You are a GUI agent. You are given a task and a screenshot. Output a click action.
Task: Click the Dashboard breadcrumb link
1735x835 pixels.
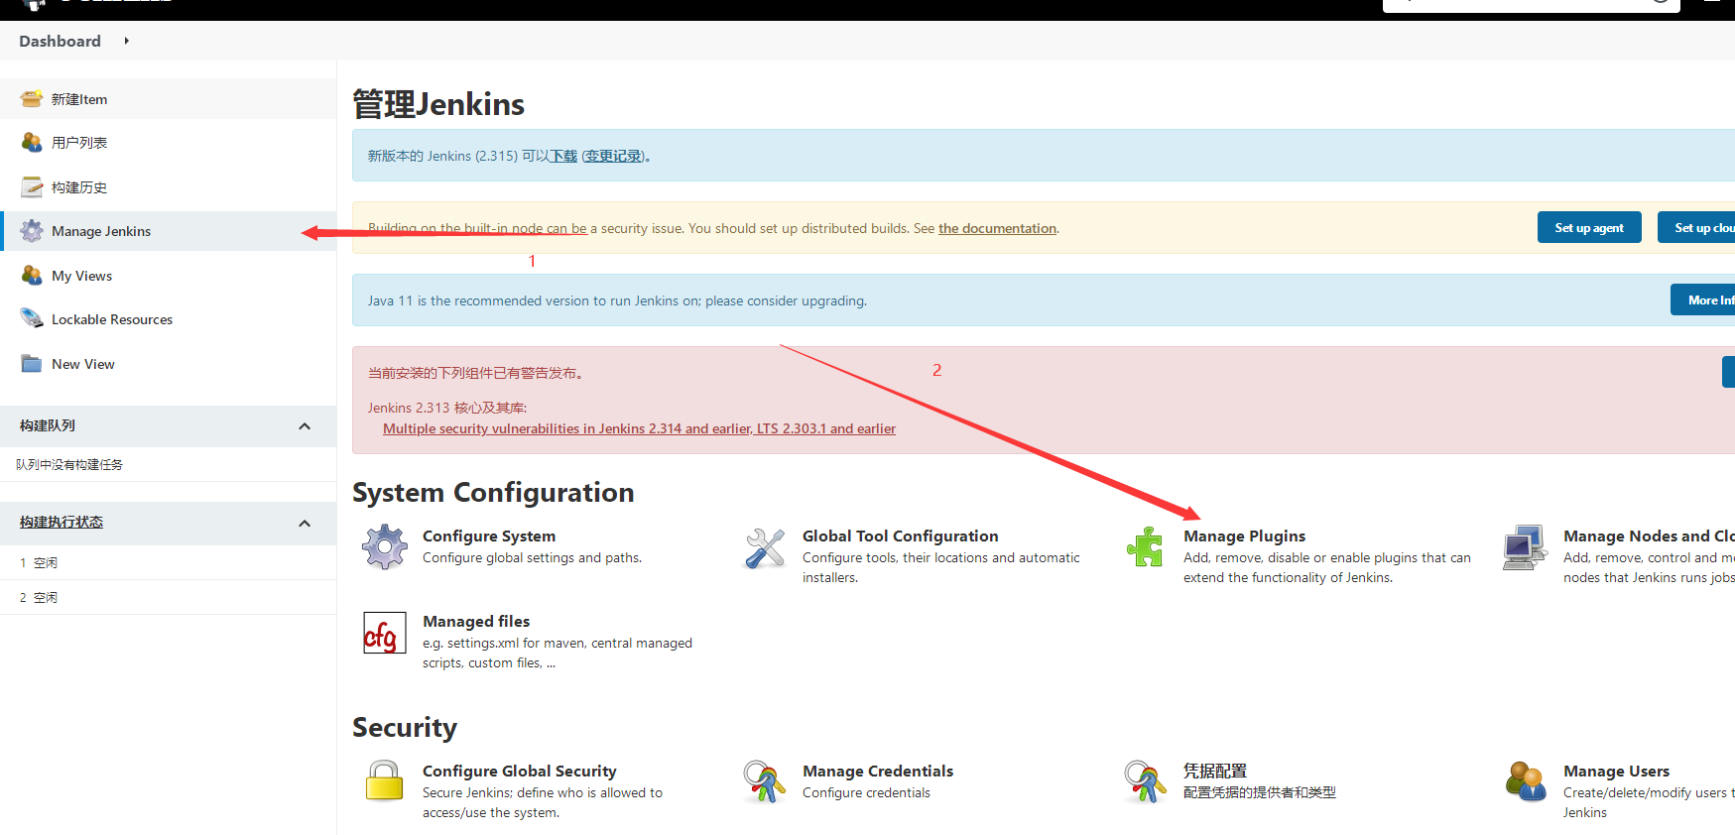click(x=60, y=41)
